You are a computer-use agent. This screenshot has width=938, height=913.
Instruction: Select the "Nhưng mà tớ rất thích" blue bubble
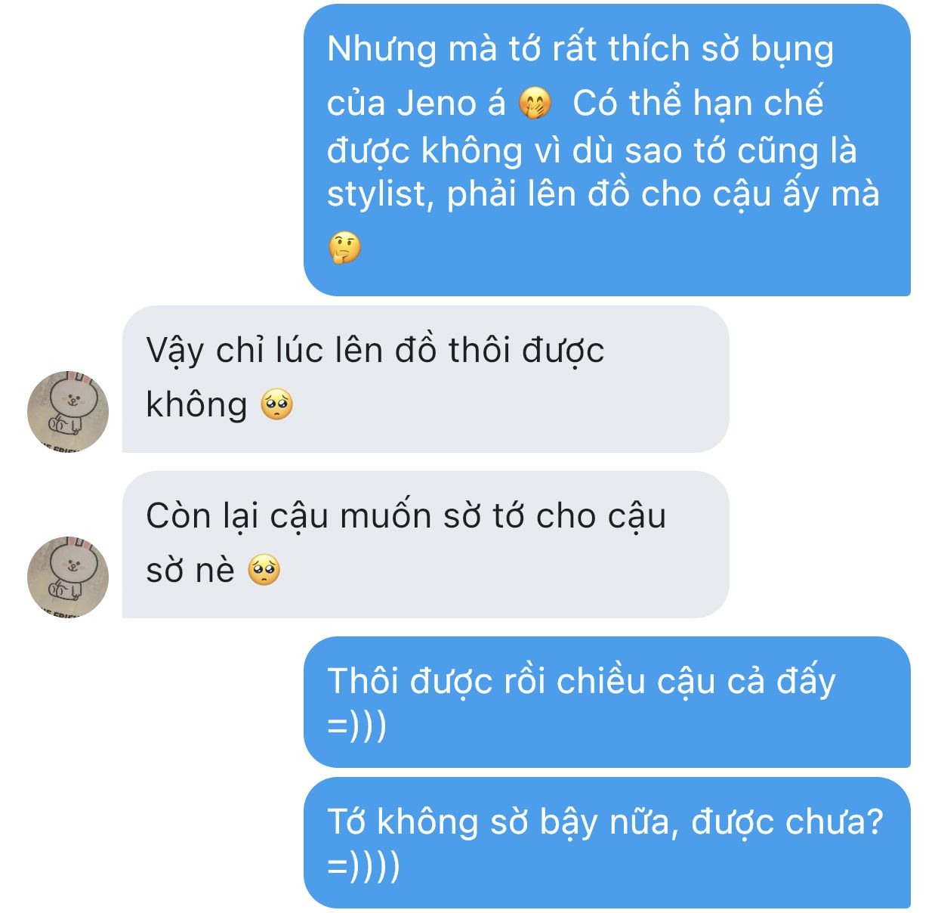coord(607,150)
